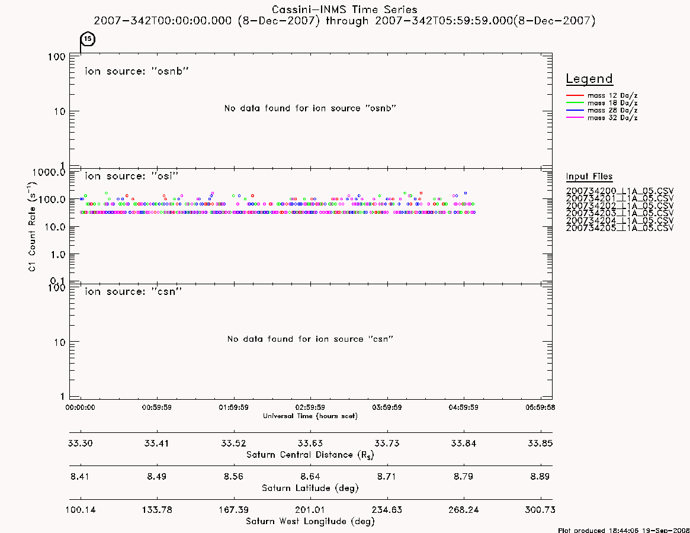Image resolution: width=690 pixels, height=533 pixels.
Task: Select input file 200734205_L1A_05.CSV
Action: pos(620,228)
